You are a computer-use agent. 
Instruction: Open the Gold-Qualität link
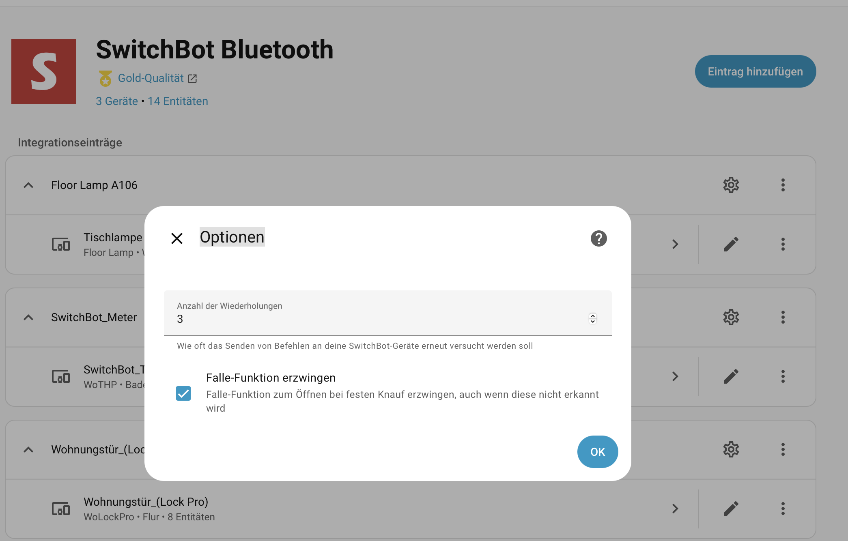click(151, 78)
